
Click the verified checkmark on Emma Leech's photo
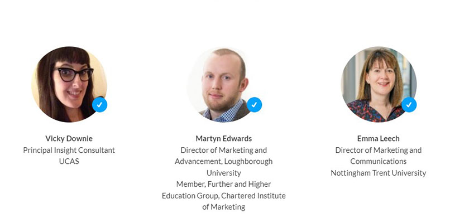(409, 104)
